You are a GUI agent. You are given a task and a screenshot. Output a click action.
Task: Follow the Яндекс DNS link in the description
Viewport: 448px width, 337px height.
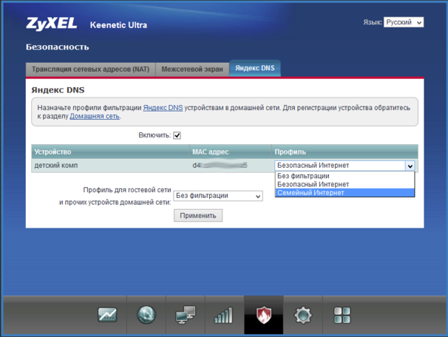point(163,108)
